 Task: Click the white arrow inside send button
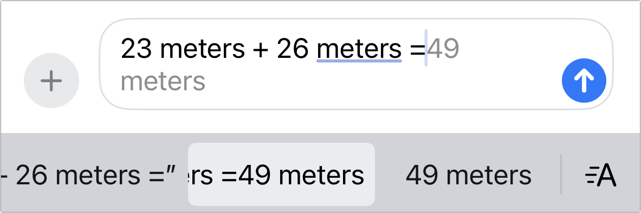pos(584,81)
